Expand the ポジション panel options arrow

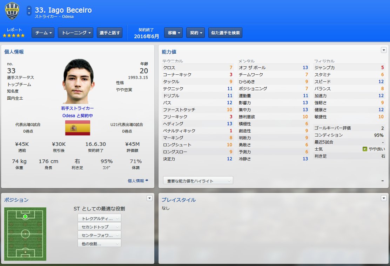149,198
